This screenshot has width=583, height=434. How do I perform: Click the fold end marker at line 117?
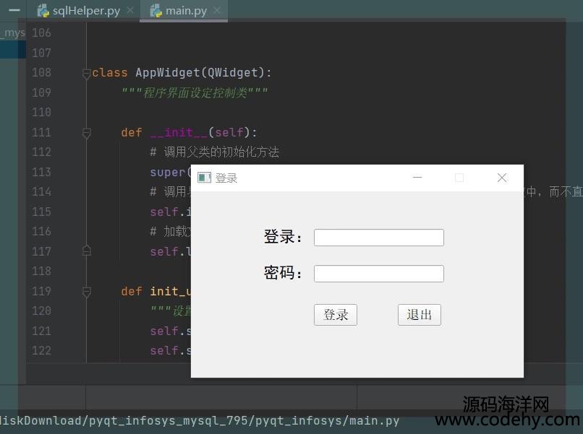point(87,251)
